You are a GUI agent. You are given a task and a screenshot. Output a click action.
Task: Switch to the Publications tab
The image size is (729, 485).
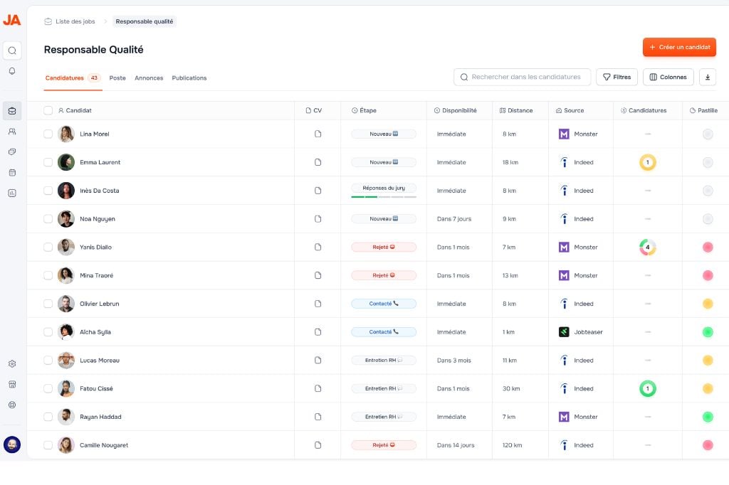[189, 78]
